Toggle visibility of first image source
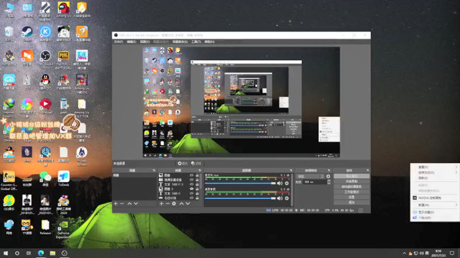This screenshot has height=258, width=460. pos(191,175)
